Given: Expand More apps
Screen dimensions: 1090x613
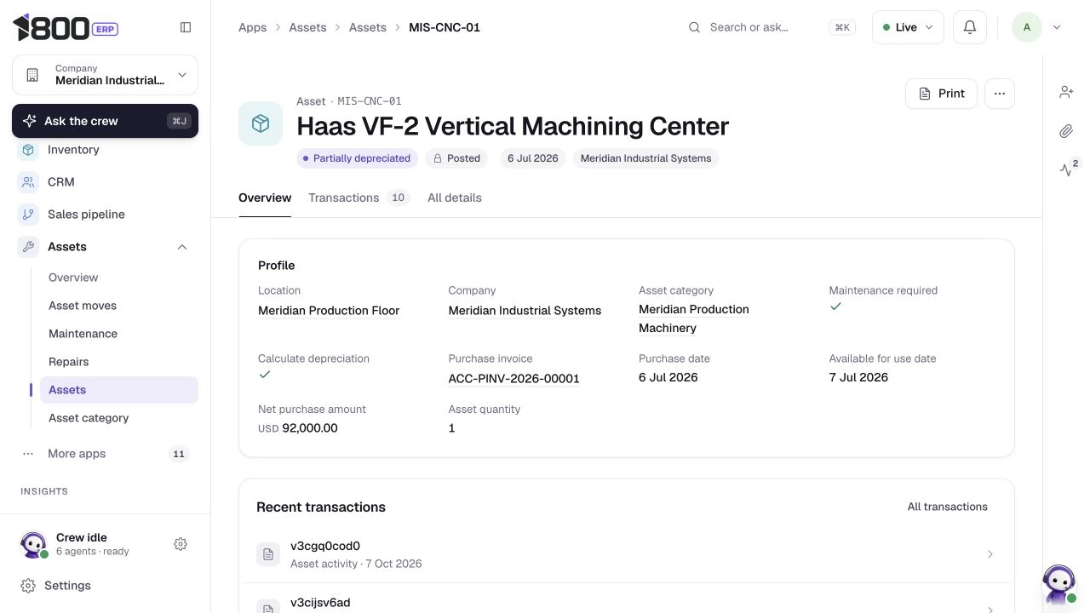Looking at the screenshot, I should click(x=105, y=454).
